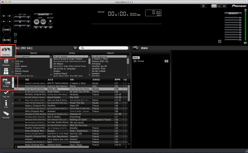Open the Hot Cue Bank sidebar panel
The image size is (248, 153).
[6, 72]
